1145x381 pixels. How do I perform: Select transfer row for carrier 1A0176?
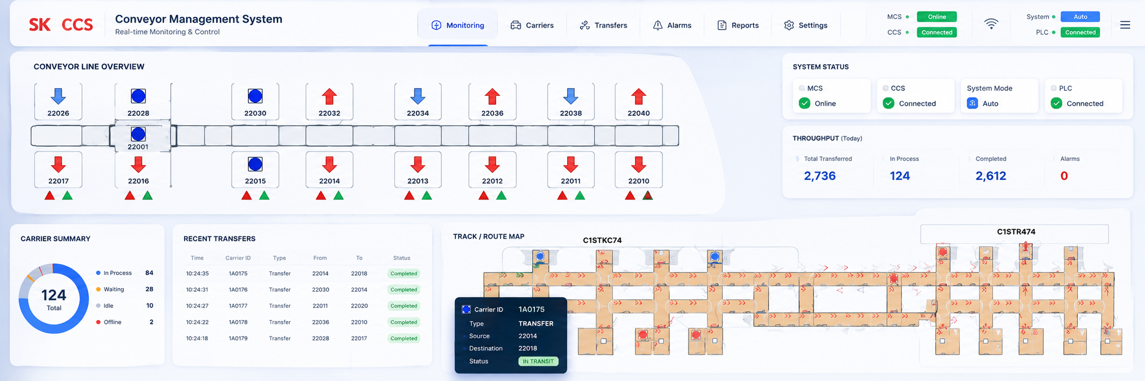point(302,290)
